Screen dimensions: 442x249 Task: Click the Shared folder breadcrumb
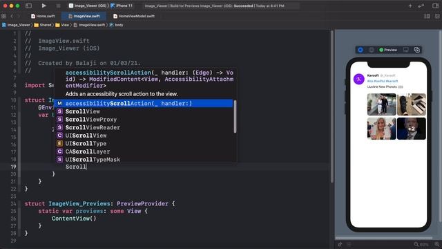(43, 25)
